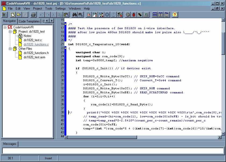Viewport: 226px width, 162px height.
Task: Open the Project menu
Action: [x=37, y=9]
